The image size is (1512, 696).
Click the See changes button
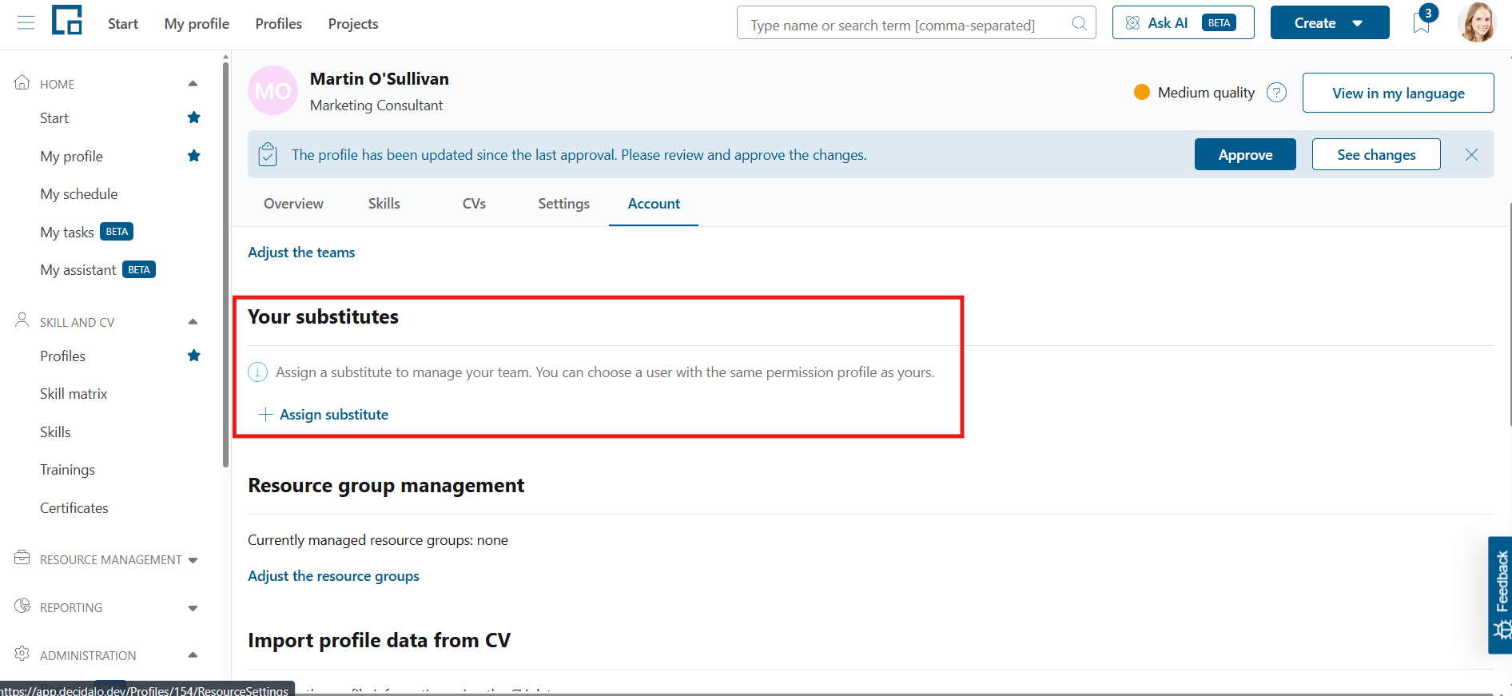(1376, 154)
